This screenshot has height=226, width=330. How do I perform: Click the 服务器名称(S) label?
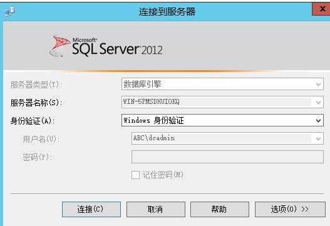pyautogui.click(x=36, y=103)
